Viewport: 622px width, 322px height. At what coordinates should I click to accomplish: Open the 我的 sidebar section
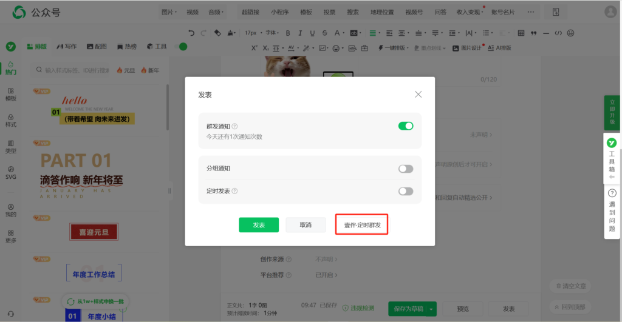point(11,210)
